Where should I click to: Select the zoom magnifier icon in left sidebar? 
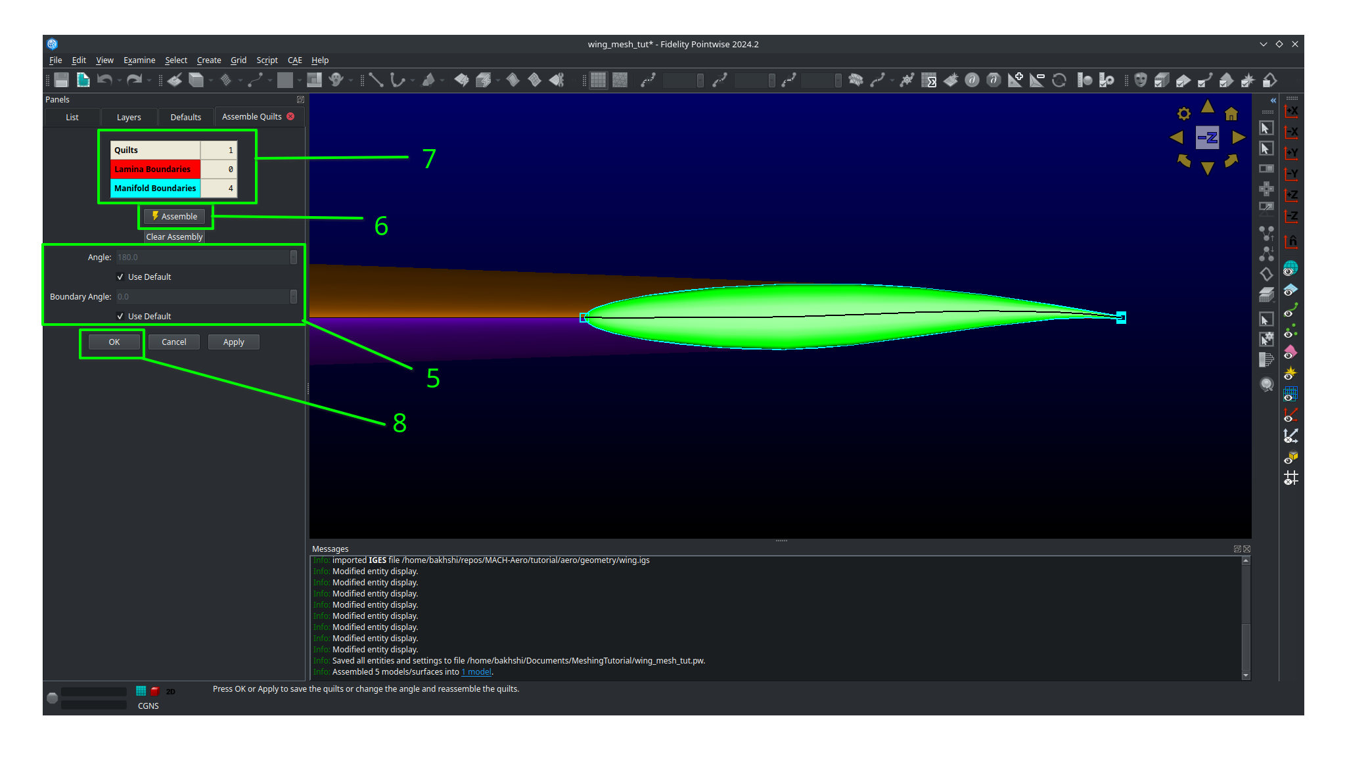[1266, 384]
